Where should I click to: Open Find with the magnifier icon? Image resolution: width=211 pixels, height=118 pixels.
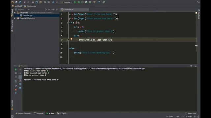[45, 2]
